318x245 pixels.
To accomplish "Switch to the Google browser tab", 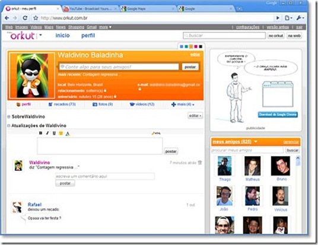I will tap(206, 9).
